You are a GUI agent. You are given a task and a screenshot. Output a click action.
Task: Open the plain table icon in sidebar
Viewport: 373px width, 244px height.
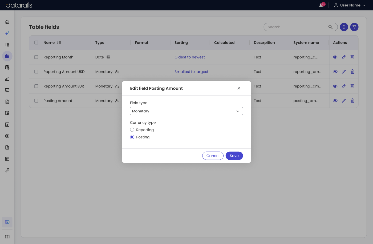pyautogui.click(x=7, y=159)
